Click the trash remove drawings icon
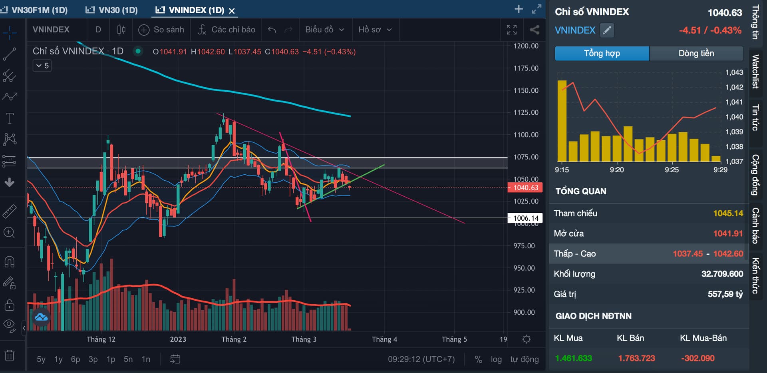The width and height of the screenshot is (767, 373). [10, 355]
